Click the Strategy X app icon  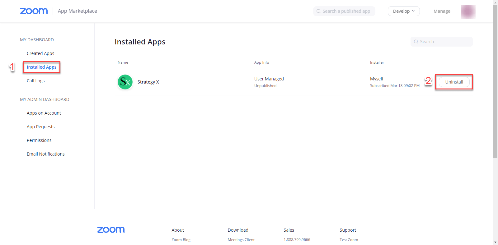(125, 82)
